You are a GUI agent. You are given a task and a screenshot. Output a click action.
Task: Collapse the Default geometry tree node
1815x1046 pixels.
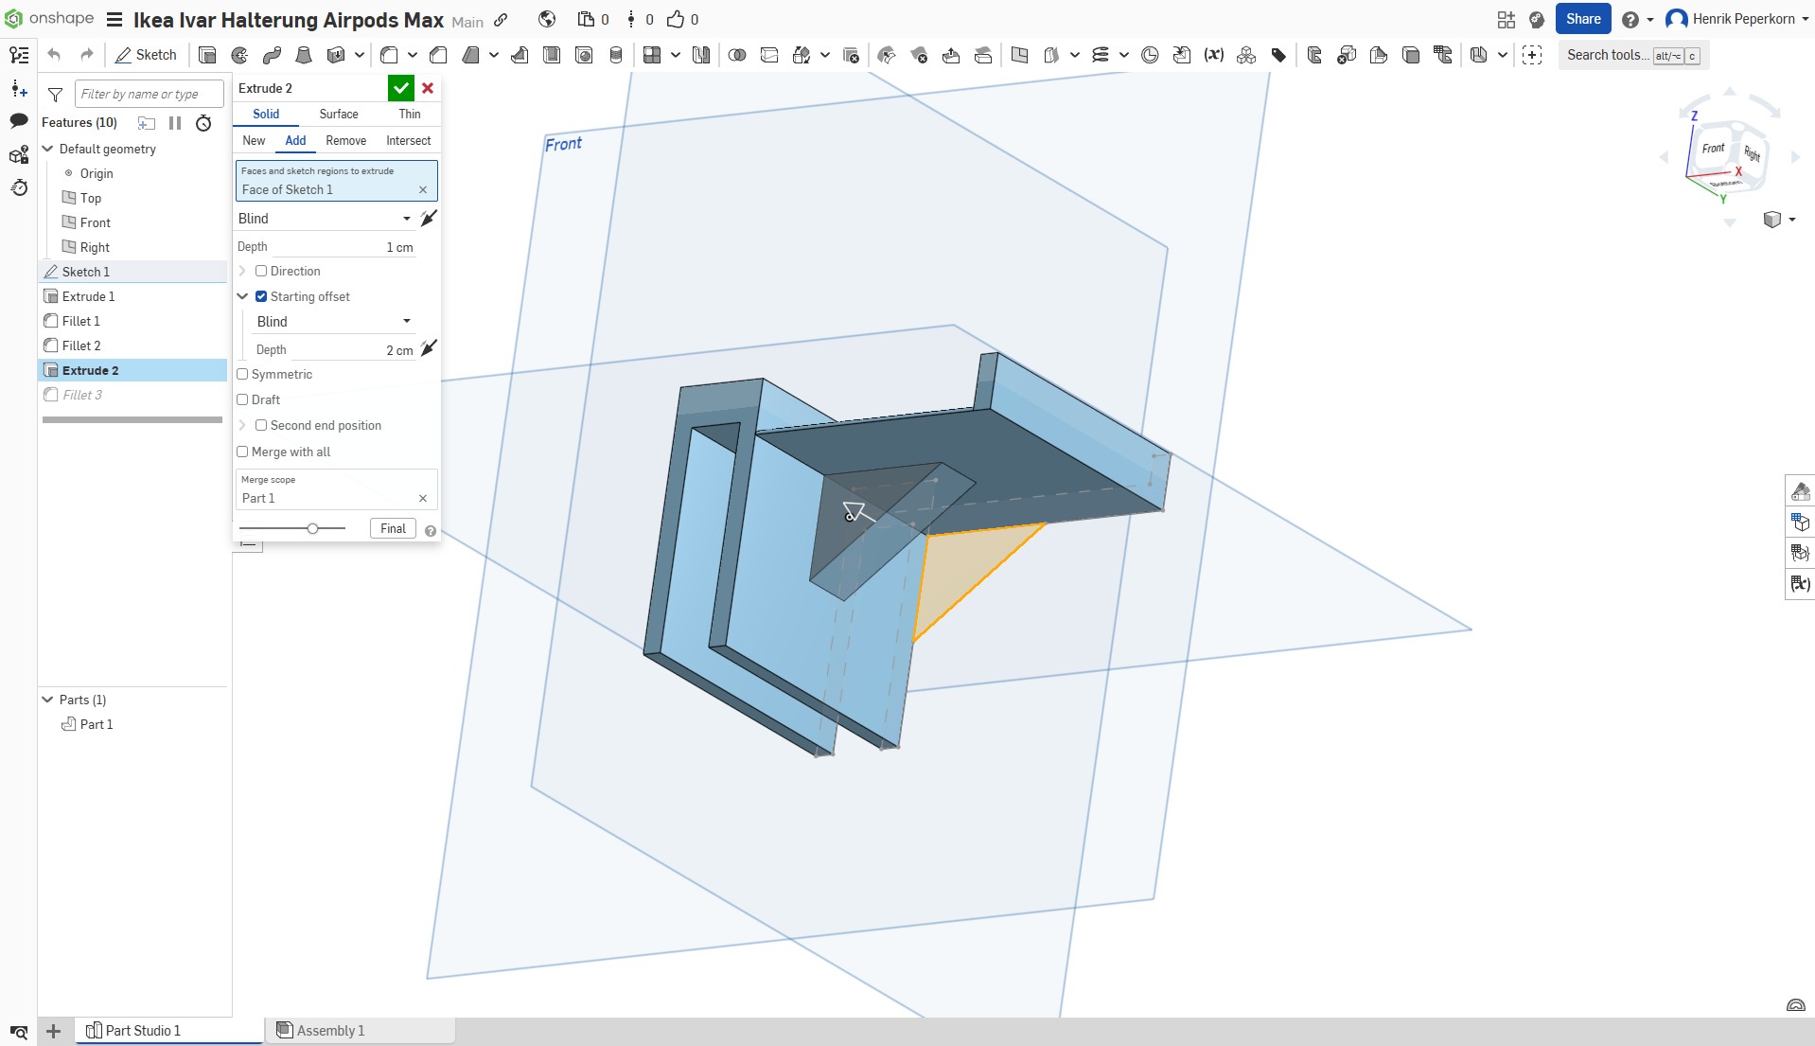47,149
